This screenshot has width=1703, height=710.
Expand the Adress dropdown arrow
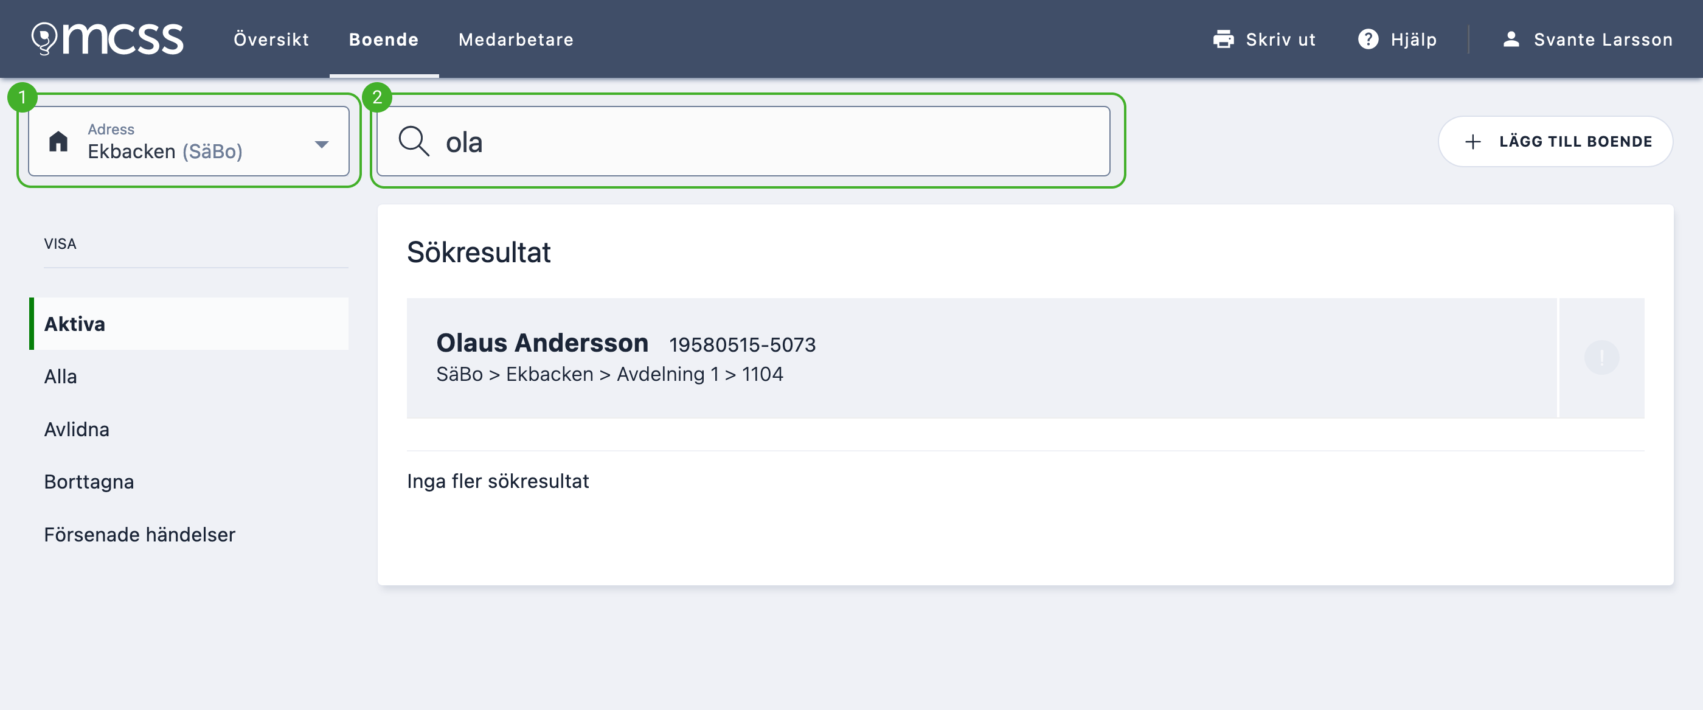point(321,144)
